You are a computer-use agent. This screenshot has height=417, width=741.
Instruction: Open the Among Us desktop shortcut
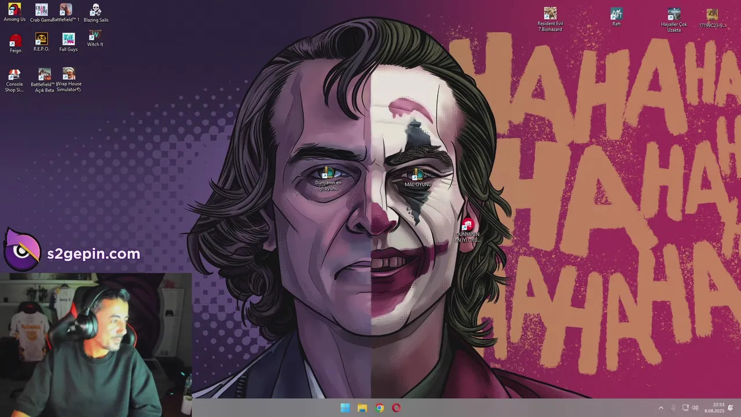point(14,13)
